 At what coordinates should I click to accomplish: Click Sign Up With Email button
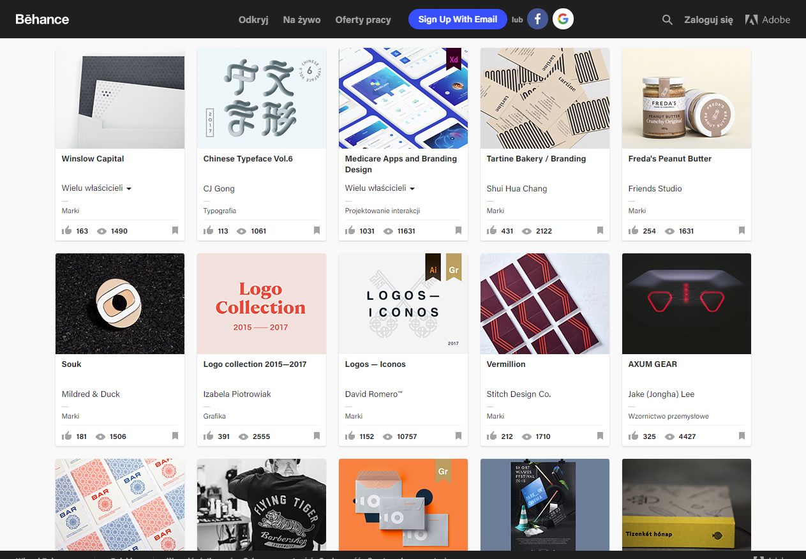pyautogui.click(x=458, y=19)
